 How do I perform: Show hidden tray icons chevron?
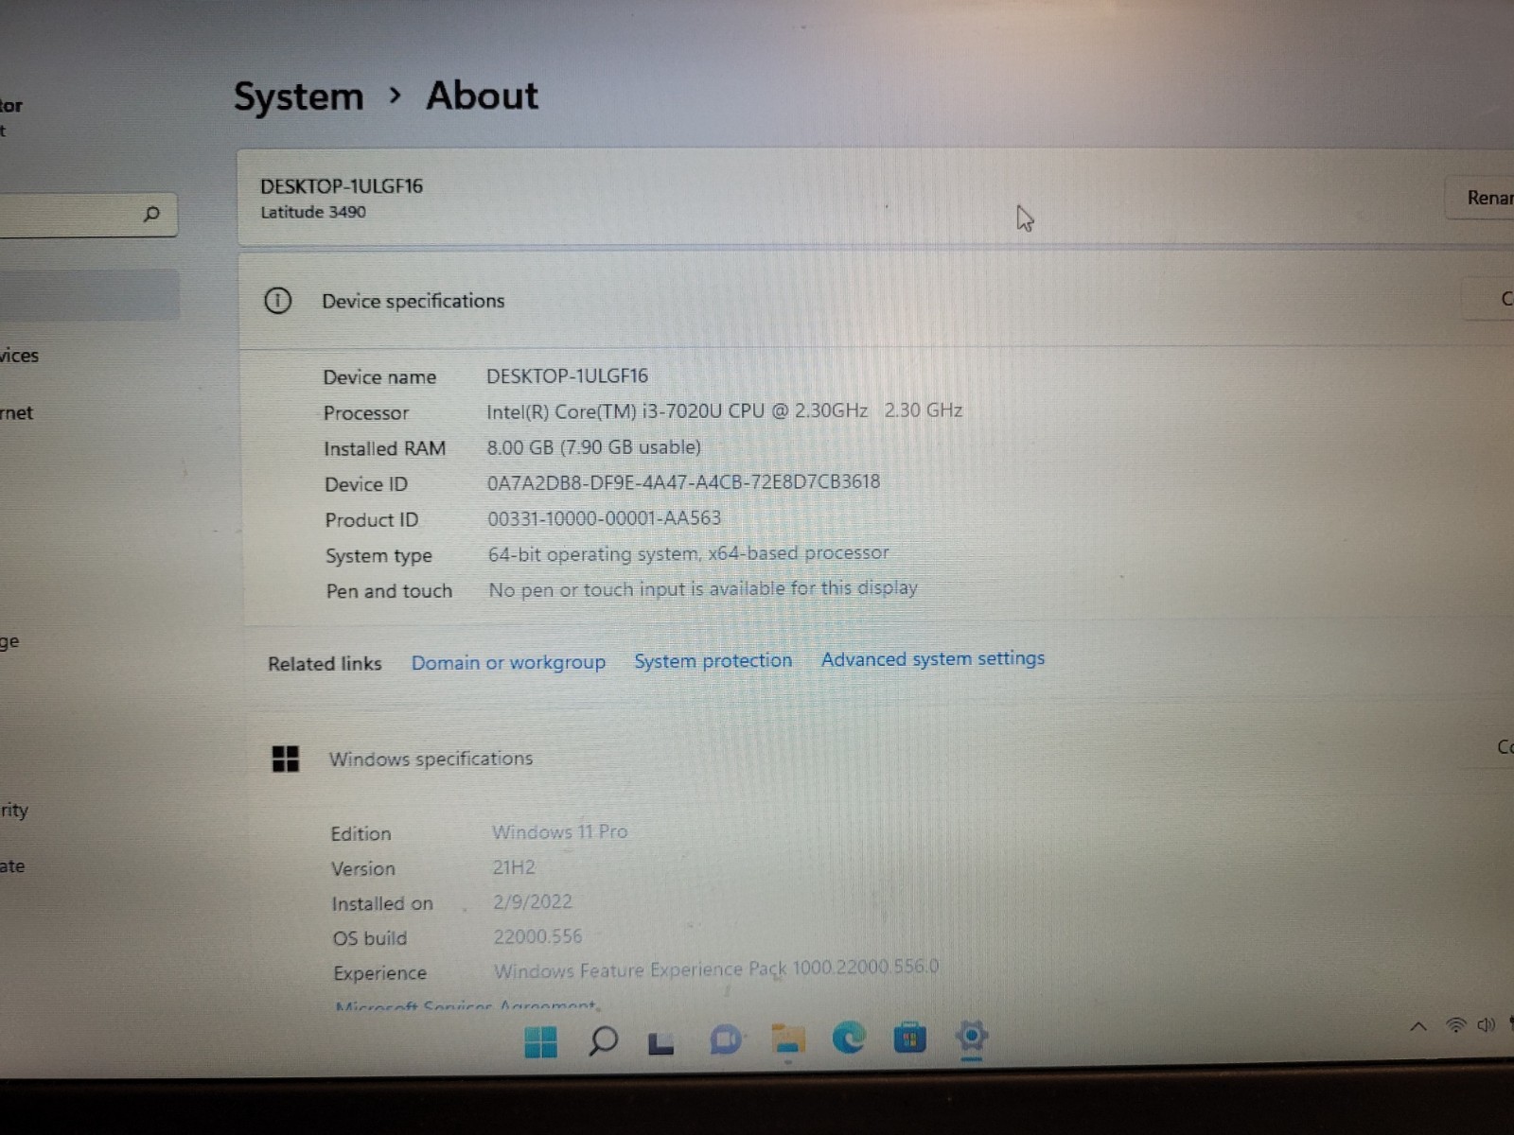[1417, 1026]
